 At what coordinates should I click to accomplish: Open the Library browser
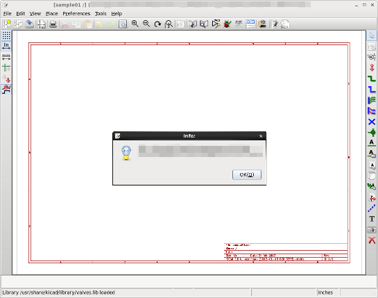[x=204, y=24]
